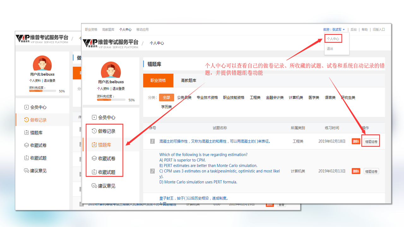
Task: Click the 收藏试题 icon in front sidebar
Action: point(94,172)
